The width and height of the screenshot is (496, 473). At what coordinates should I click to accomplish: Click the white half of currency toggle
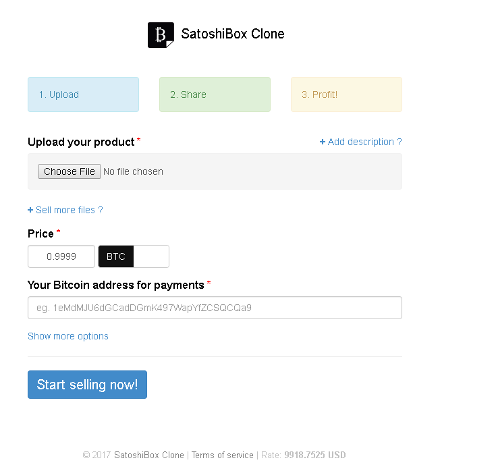pyautogui.click(x=151, y=256)
